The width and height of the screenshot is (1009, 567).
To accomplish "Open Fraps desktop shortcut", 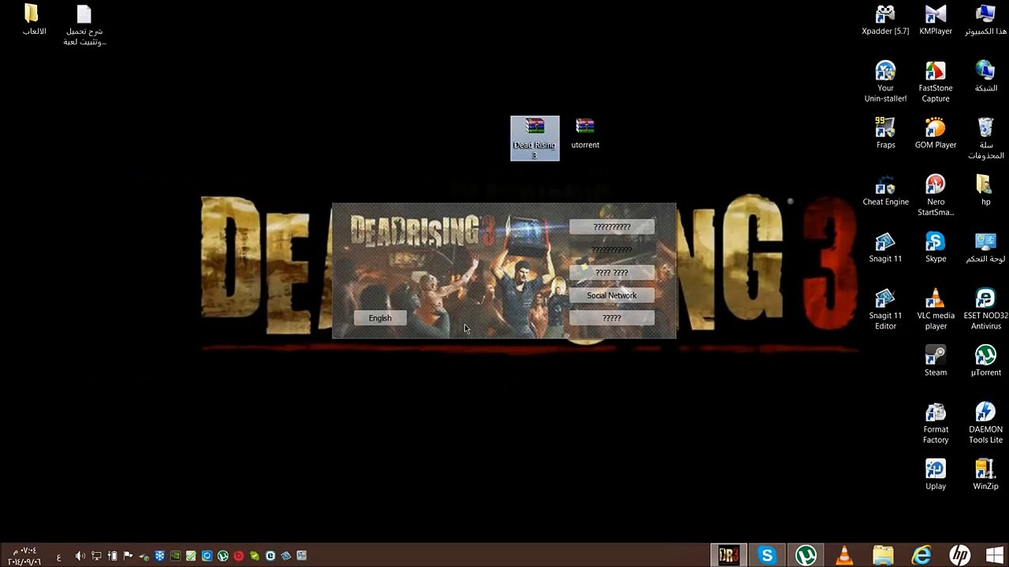I will pyautogui.click(x=885, y=133).
